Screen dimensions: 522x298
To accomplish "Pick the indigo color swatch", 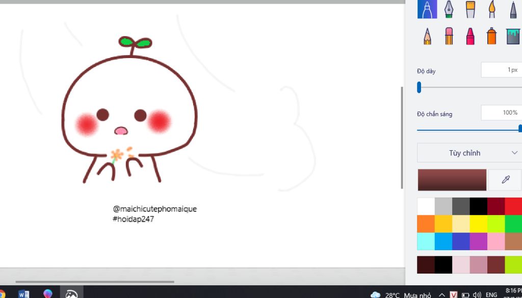I will [x=461, y=241].
